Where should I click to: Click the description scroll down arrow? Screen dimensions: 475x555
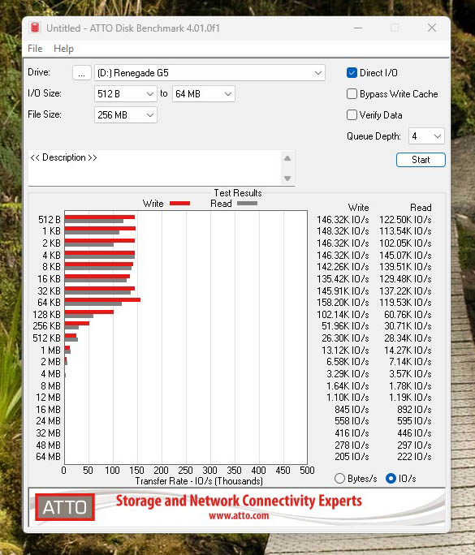(x=287, y=179)
